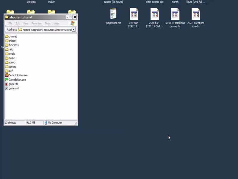The image size is (238, 179).
Task: Open the levels folder
Action: pyautogui.click(x=12, y=54)
